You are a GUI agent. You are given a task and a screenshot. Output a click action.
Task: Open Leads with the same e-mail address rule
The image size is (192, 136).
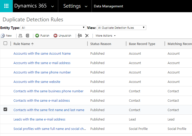coord(39,119)
